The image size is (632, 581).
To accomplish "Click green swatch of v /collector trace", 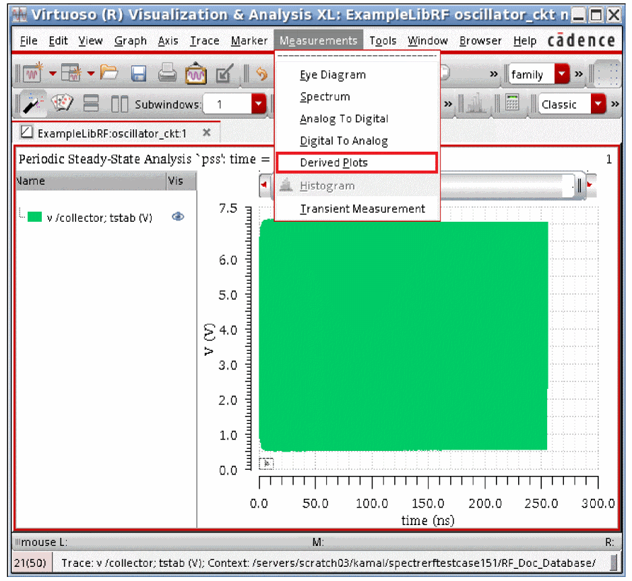I will coord(34,217).
